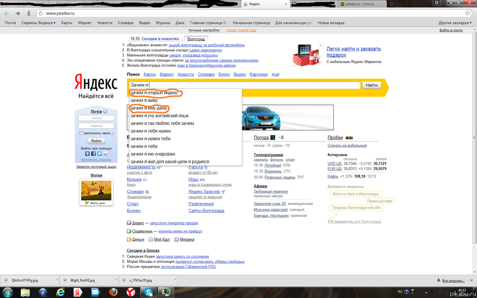Open the Yandex browser taskbar icon with red Y
The height and width of the screenshot is (298, 477).
pos(131,293)
